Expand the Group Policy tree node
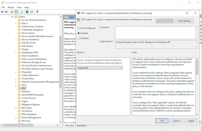202x131 pixels. pos(16,79)
